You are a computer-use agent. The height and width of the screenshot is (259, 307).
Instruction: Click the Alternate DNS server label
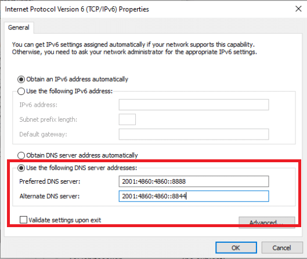click(49, 196)
